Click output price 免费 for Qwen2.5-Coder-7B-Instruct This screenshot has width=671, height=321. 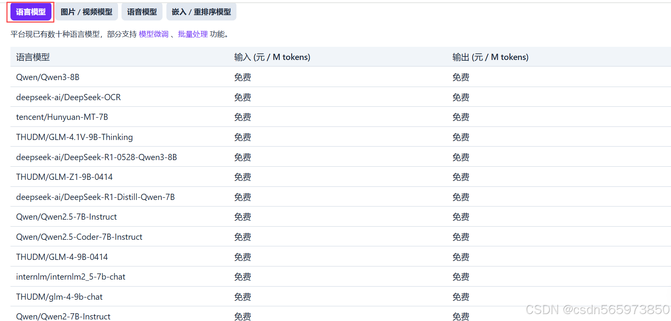[x=461, y=237]
